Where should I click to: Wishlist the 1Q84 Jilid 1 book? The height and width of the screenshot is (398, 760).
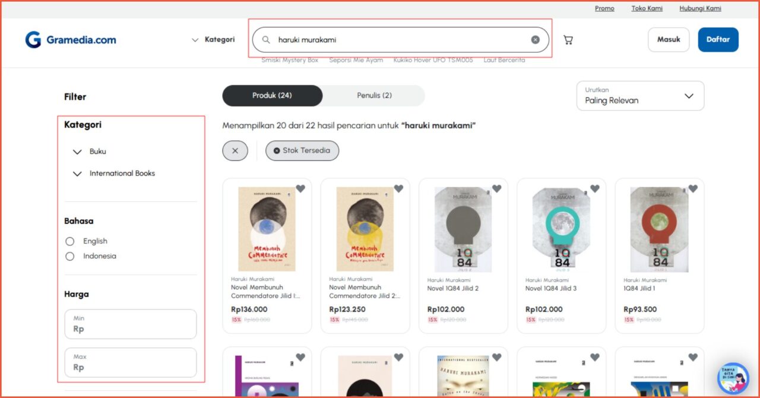pos(693,189)
